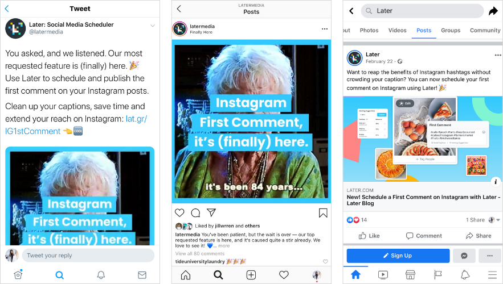This screenshot has width=503, height=284.
Task: Send the Instagram post via paper plane icon
Action: [211, 212]
